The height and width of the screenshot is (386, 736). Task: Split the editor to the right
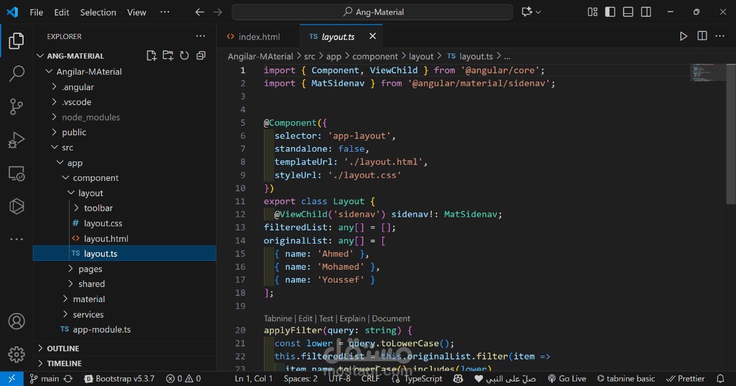[x=702, y=36]
